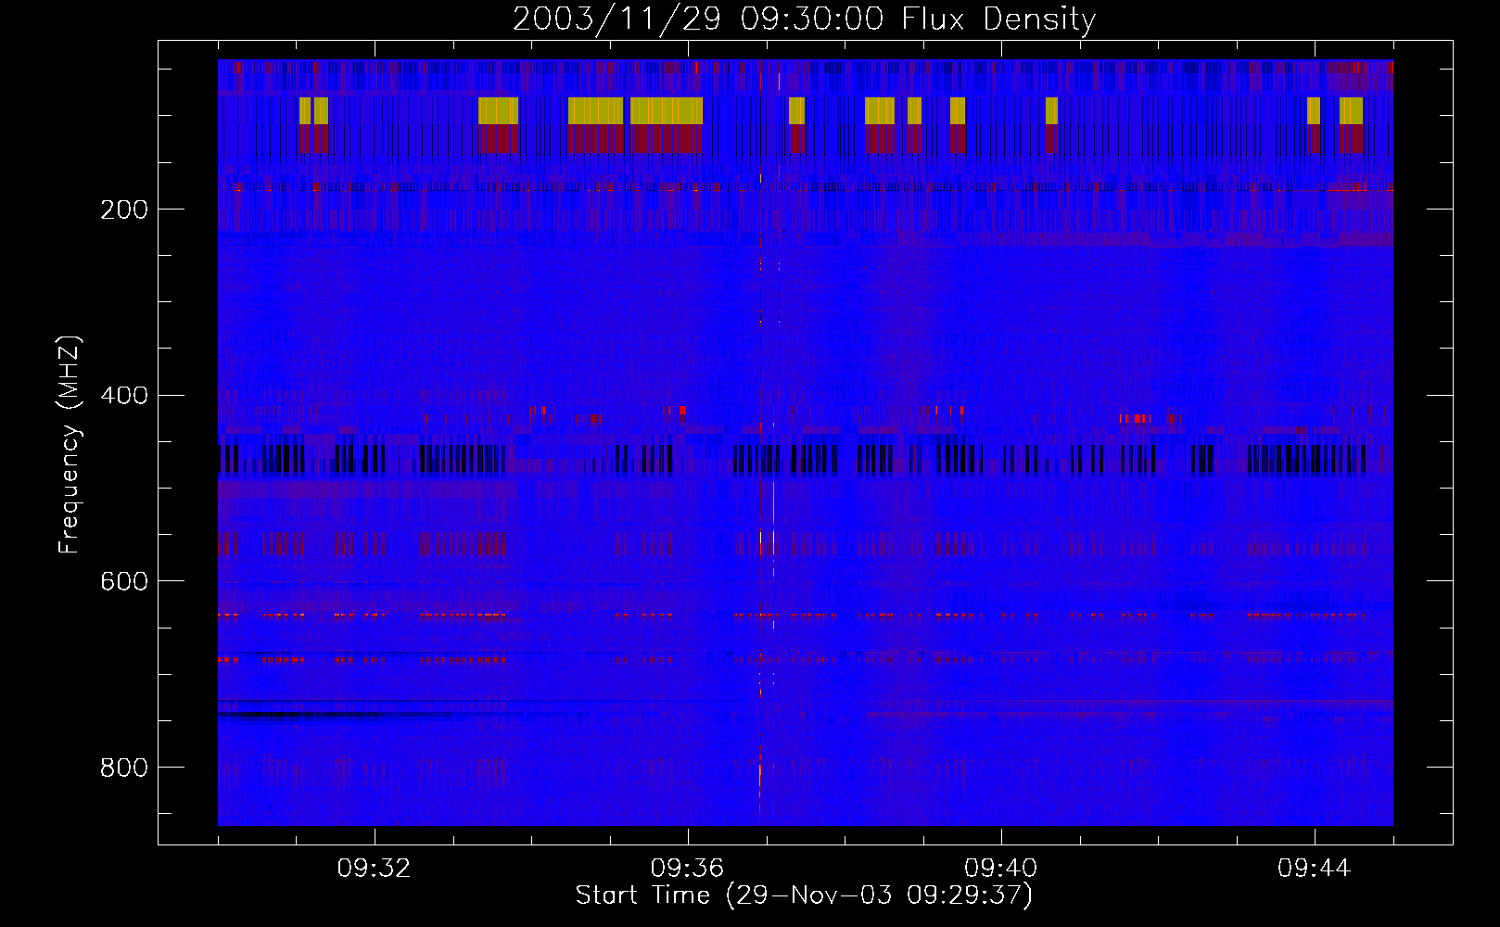Click the 09:44 time tick label

tap(1314, 869)
